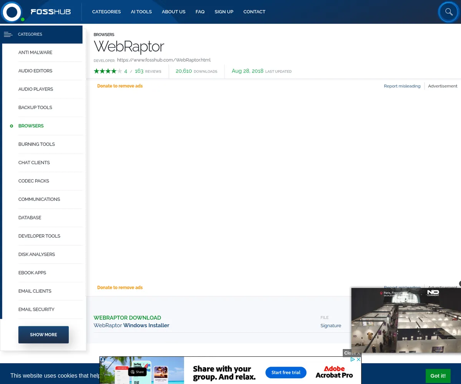The width and height of the screenshot is (461, 384).
Task: Click the NO COMMENT logo in the video ad
Action: (x=433, y=293)
